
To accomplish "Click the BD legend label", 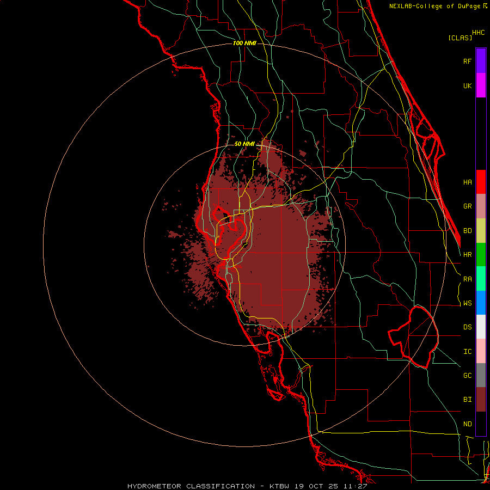I will coord(467,231).
